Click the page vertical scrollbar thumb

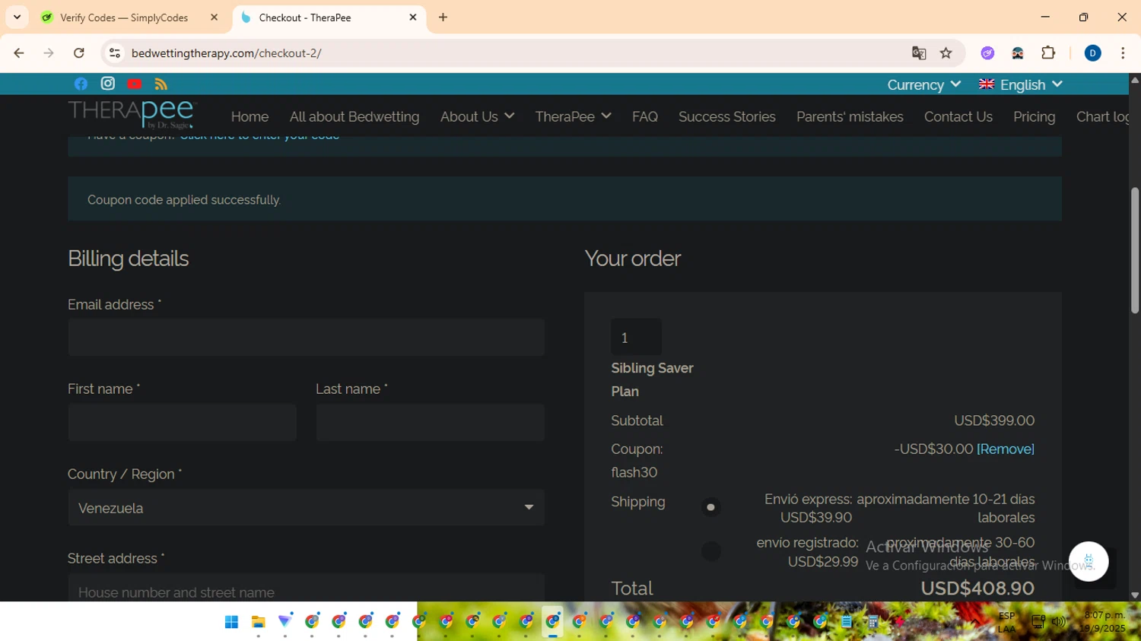1135,249
